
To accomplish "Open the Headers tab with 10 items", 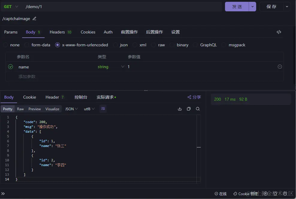I will [x=61, y=32].
